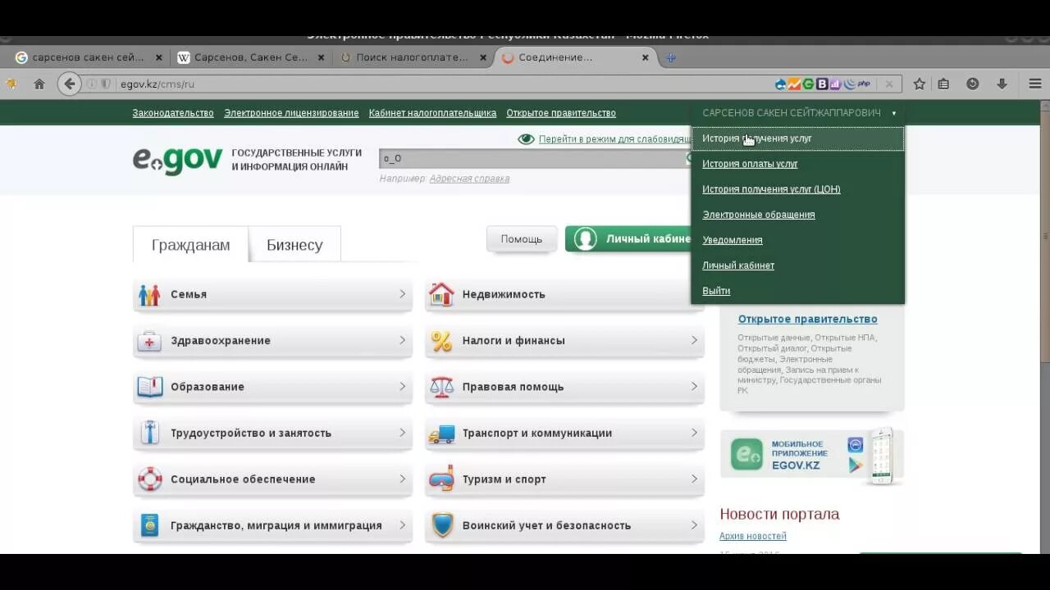This screenshot has height=590, width=1050.
Task: Click the Здравоохранение first-aid icon
Action: [149, 341]
